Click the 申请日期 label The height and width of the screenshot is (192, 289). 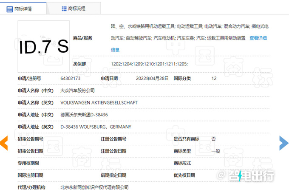coord(109,79)
